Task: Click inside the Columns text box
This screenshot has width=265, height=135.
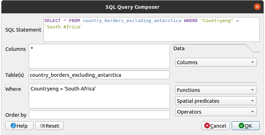Action: click(99, 56)
